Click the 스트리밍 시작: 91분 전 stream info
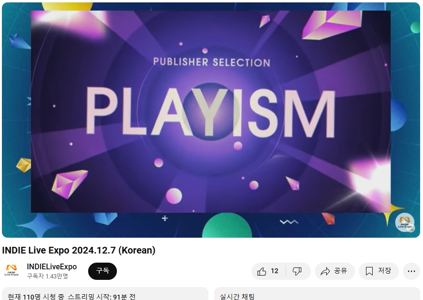The width and height of the screenshot is (423, 300). (102, 297)
